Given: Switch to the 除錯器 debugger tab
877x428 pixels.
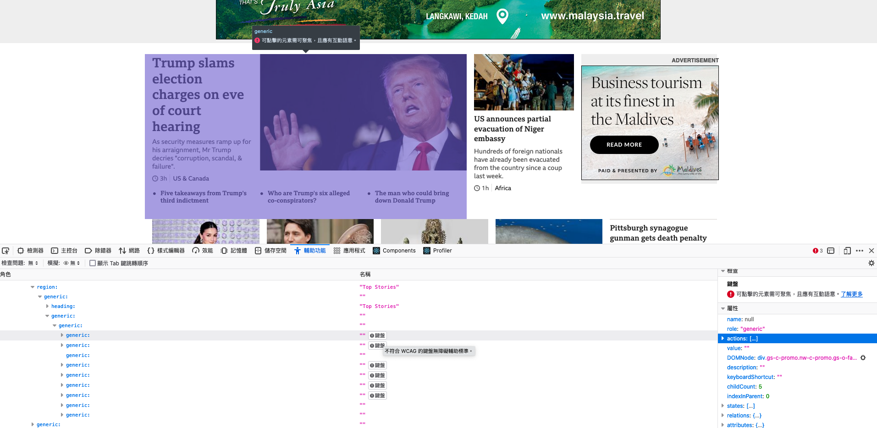Looking at the screenshot, I should 98,251.
